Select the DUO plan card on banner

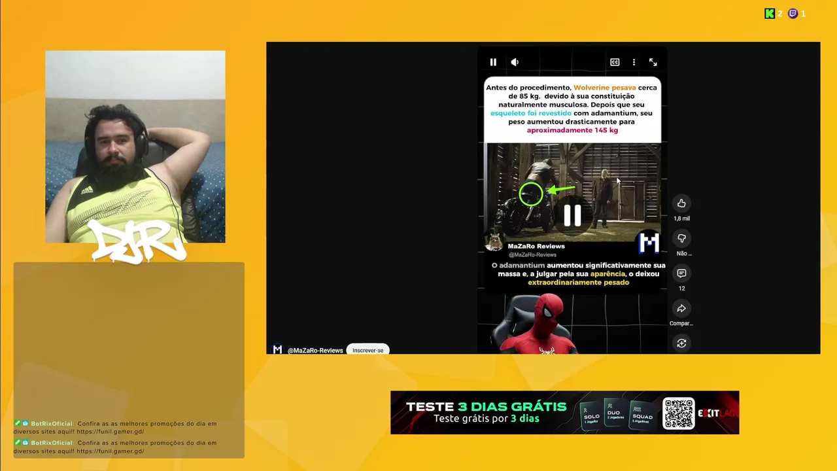point(615,413)
